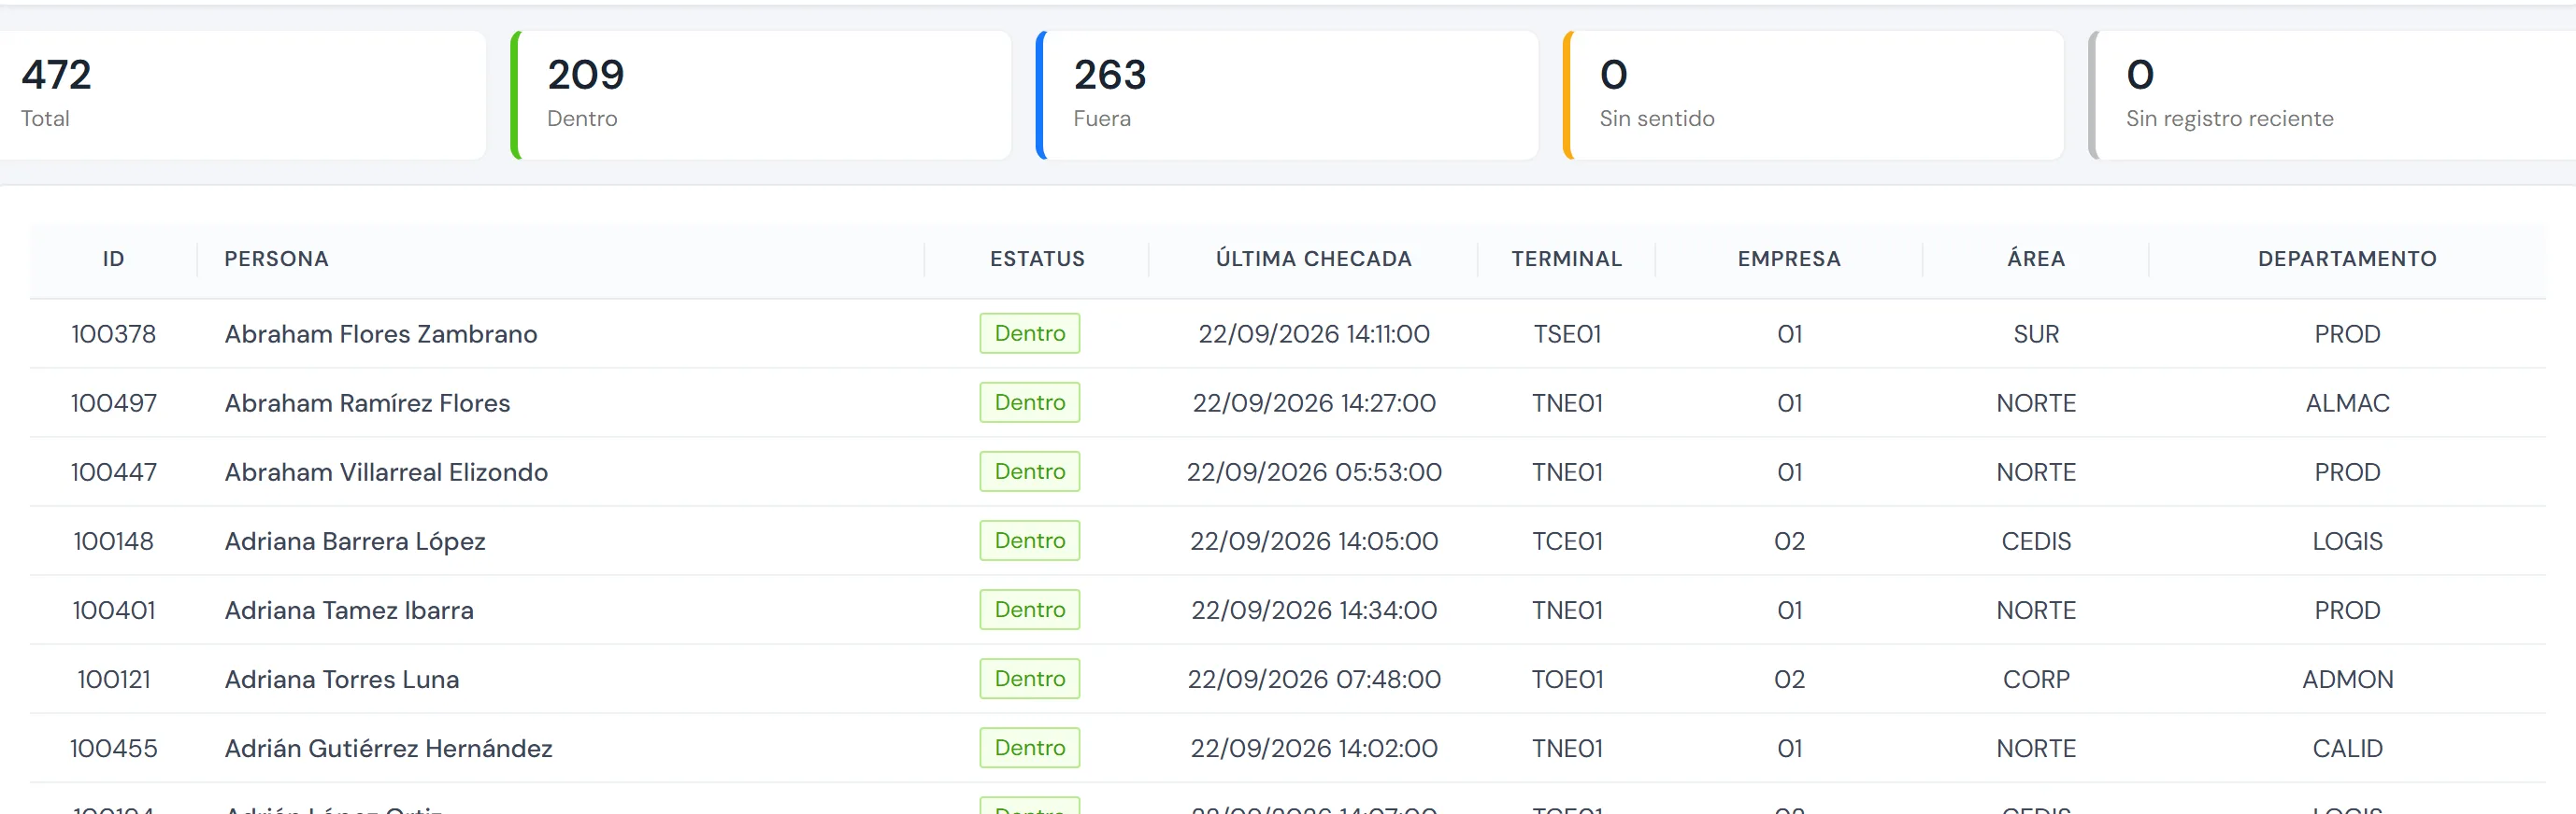
Task: Click ID 100378 cell
Action: tap(114, 333)
